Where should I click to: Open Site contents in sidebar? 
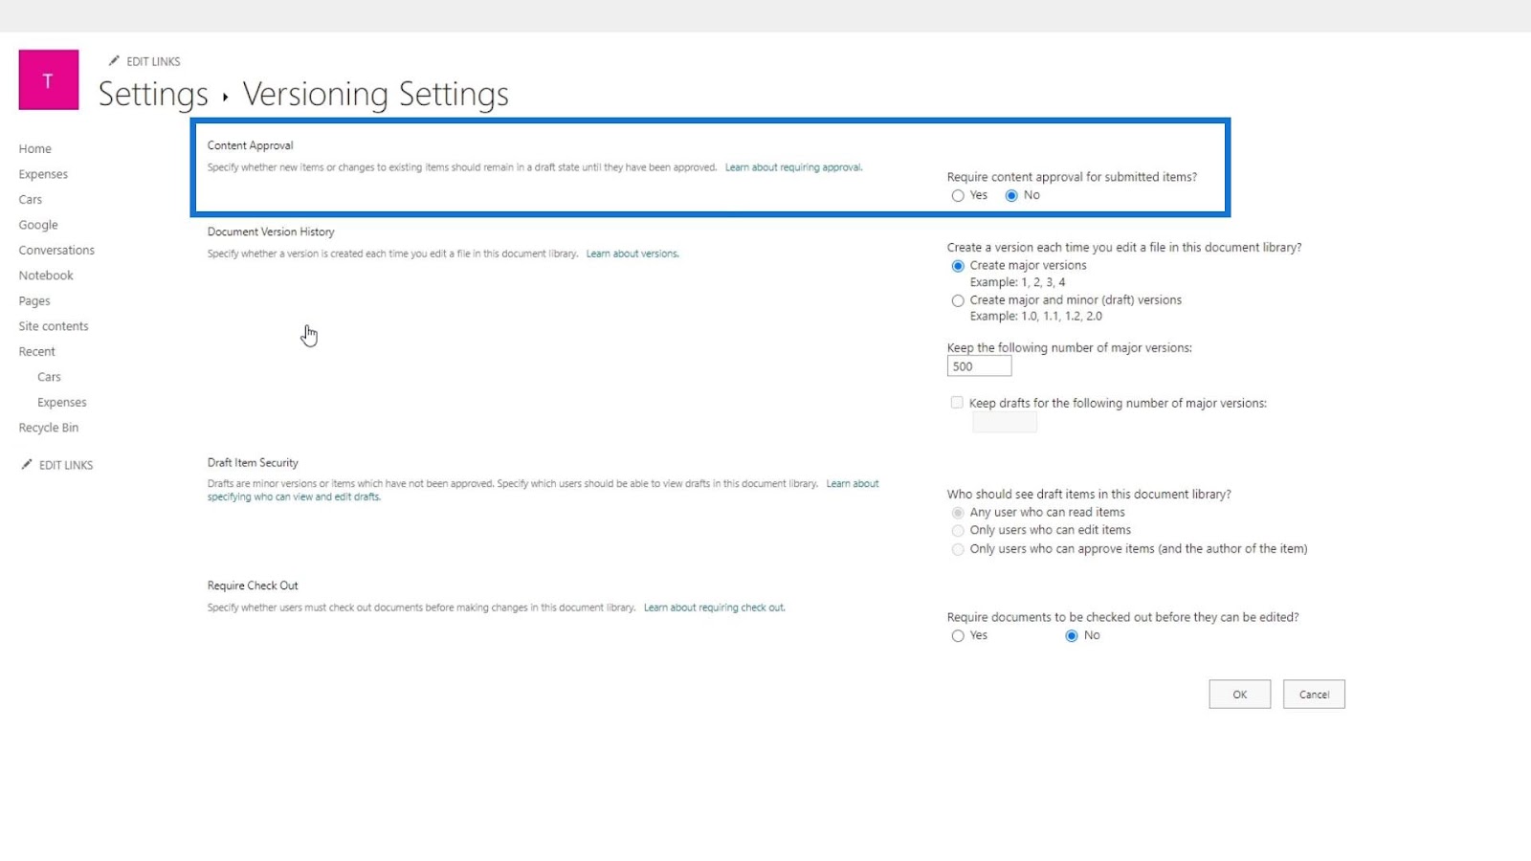pos(54,326)
